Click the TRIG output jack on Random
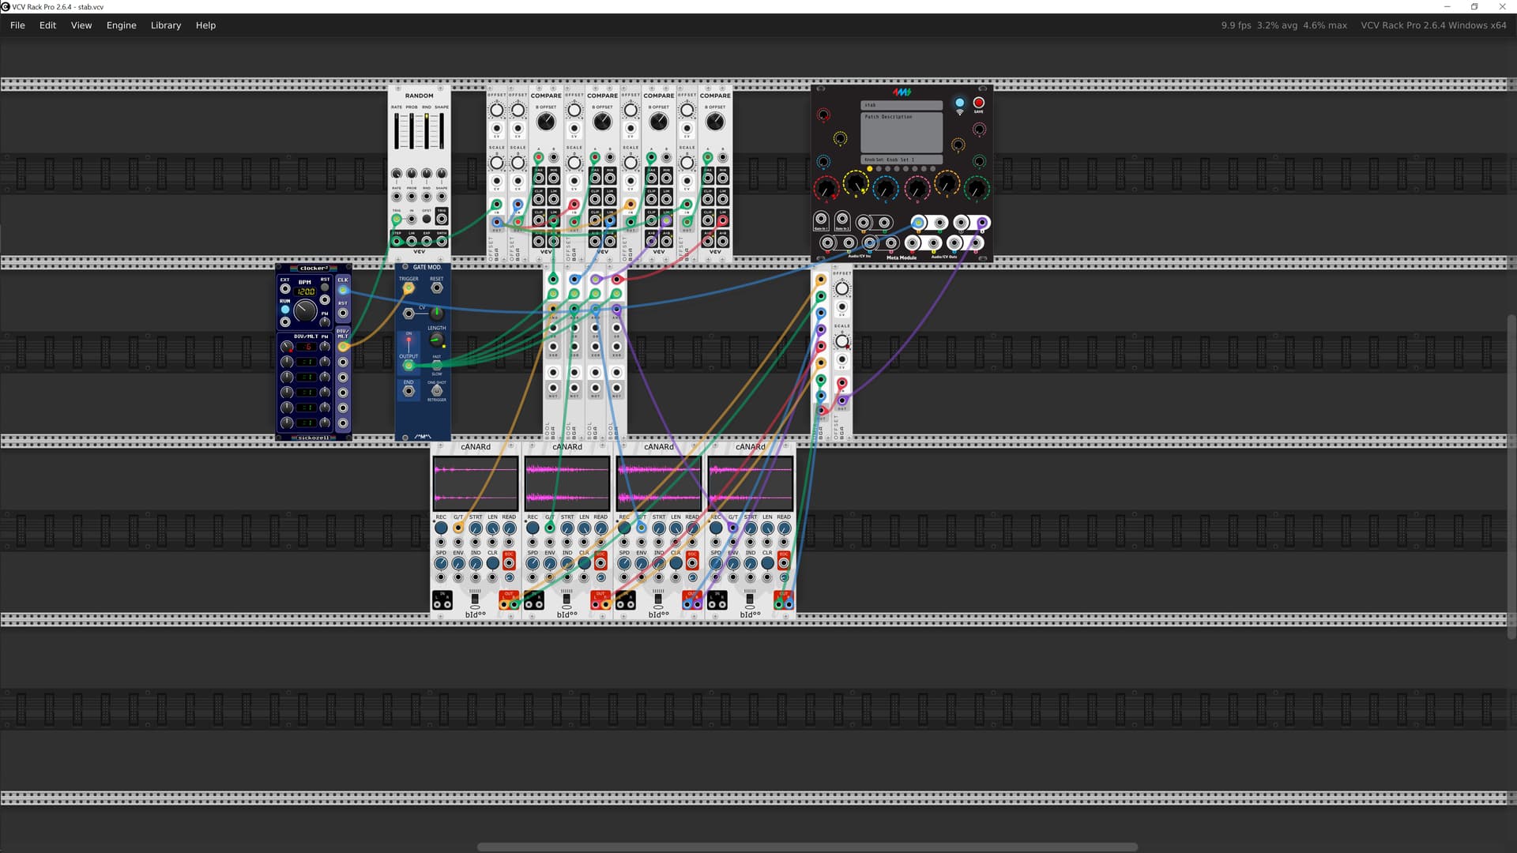 (442, 219)
